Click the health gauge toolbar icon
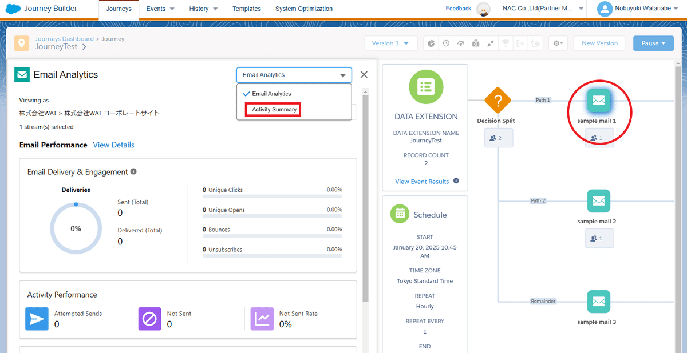This screenshot has height=353, width=687. coord(461,43)
